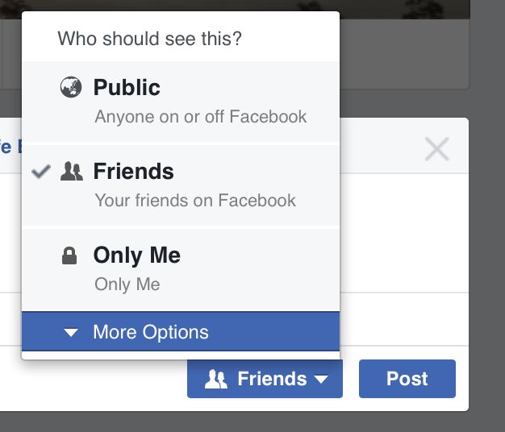The width and height of the screenshot is (505, 432).
Task: Click the Only Me subtitle text
Action: 127,285
